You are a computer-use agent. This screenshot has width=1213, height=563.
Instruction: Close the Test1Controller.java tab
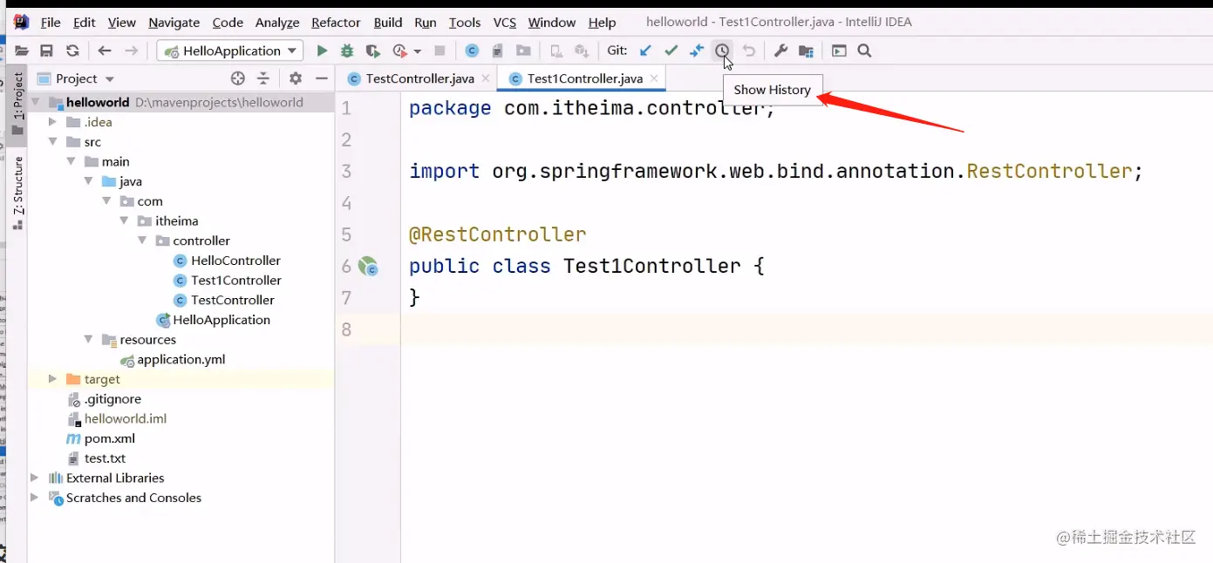pyautogui.click(x=654, y=78)
